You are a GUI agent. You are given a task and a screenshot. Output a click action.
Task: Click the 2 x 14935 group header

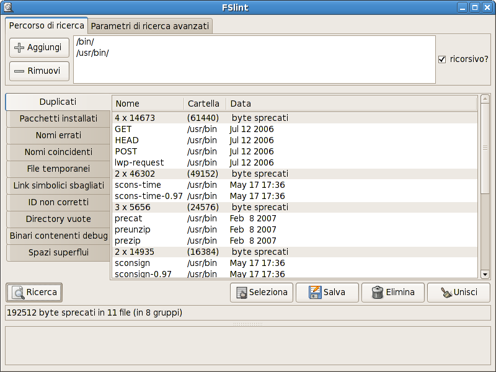click(x=294, y=252)
